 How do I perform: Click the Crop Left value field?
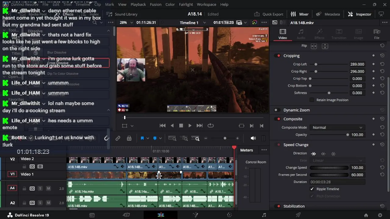point(357,64)
